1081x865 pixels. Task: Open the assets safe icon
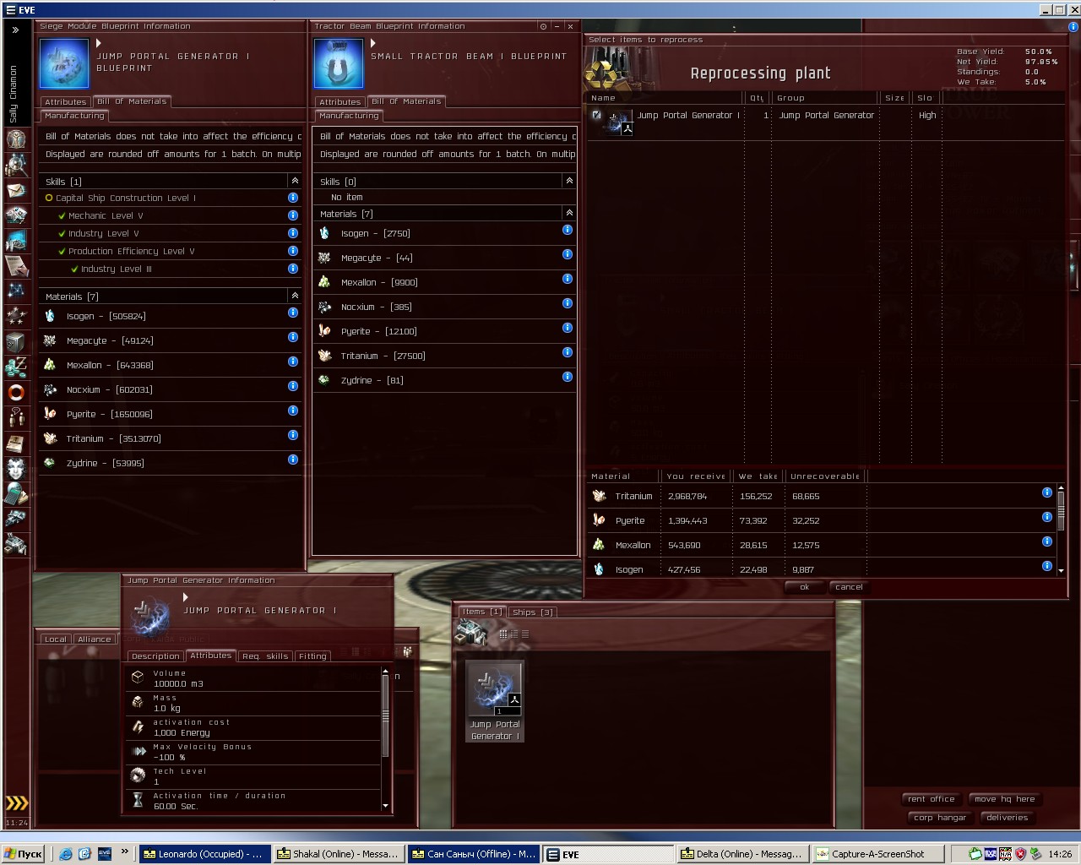(16, 342)
